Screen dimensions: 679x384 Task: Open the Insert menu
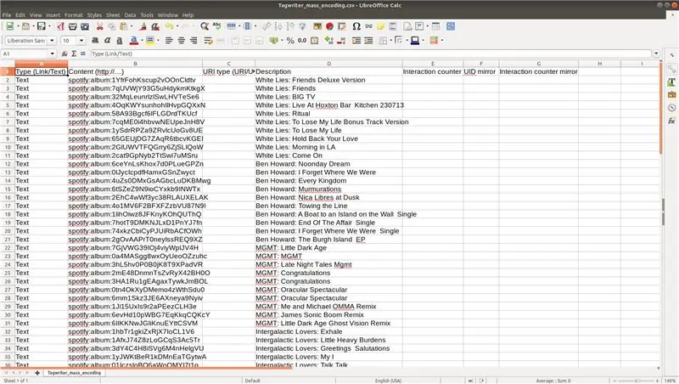point(53,14)
